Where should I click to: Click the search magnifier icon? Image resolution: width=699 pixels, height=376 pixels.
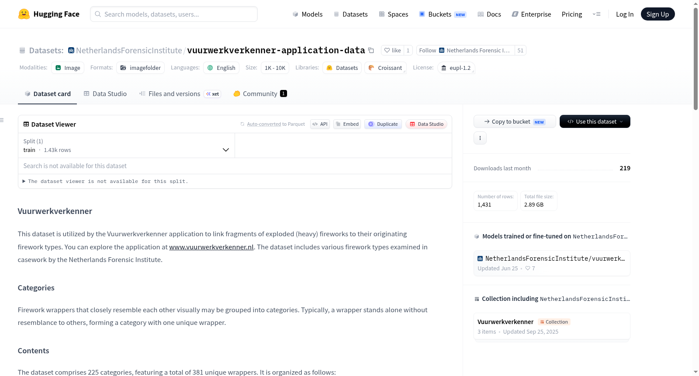[98, 14]
